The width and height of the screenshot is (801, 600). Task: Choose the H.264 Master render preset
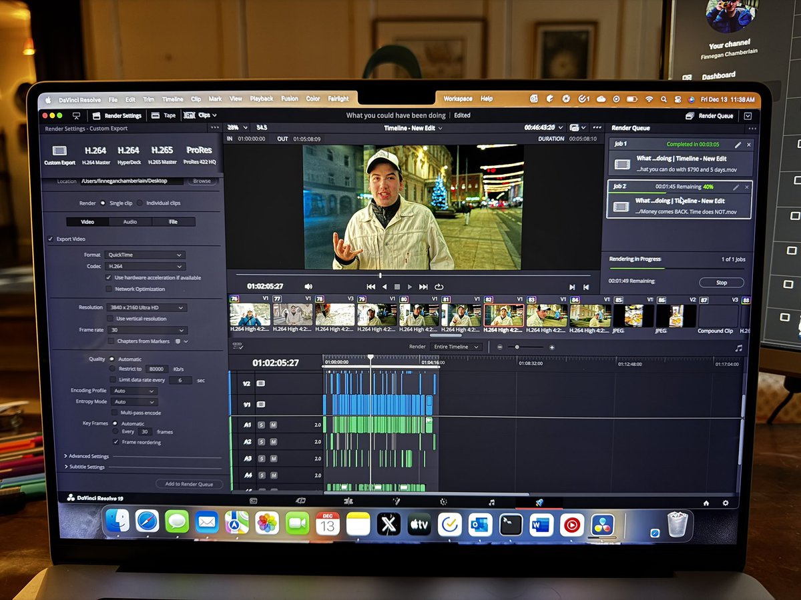click(x=95, y=155)
